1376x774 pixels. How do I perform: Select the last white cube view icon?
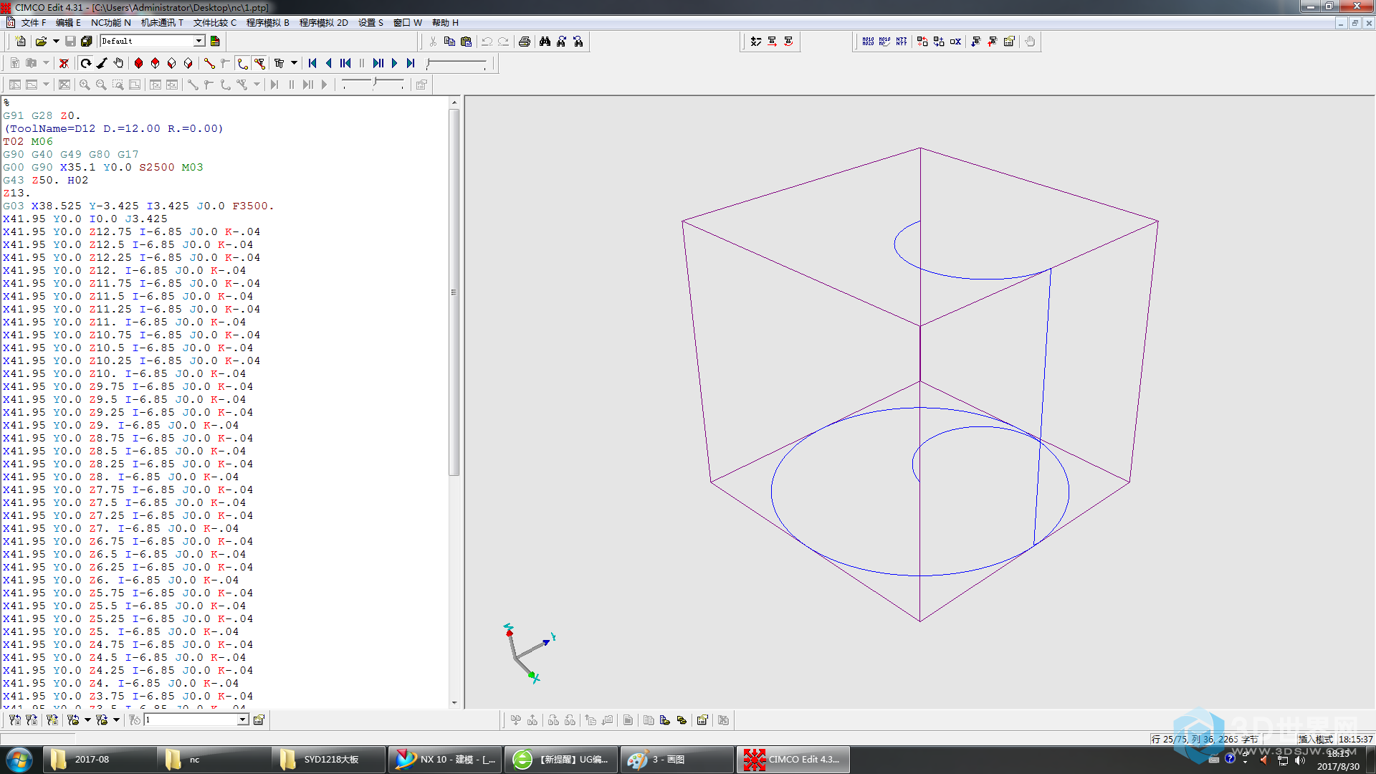188,63
